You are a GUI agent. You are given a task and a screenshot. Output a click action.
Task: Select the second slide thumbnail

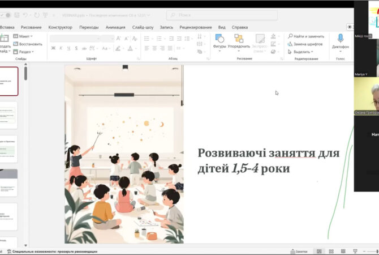9,115
